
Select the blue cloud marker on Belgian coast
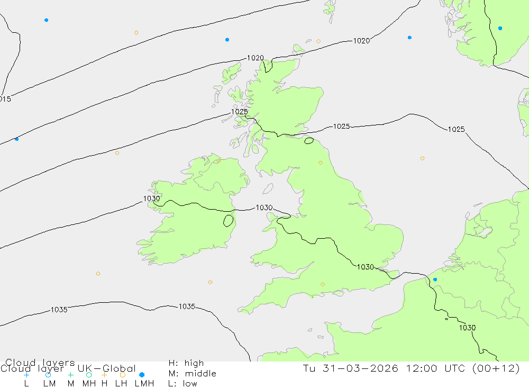435,279
